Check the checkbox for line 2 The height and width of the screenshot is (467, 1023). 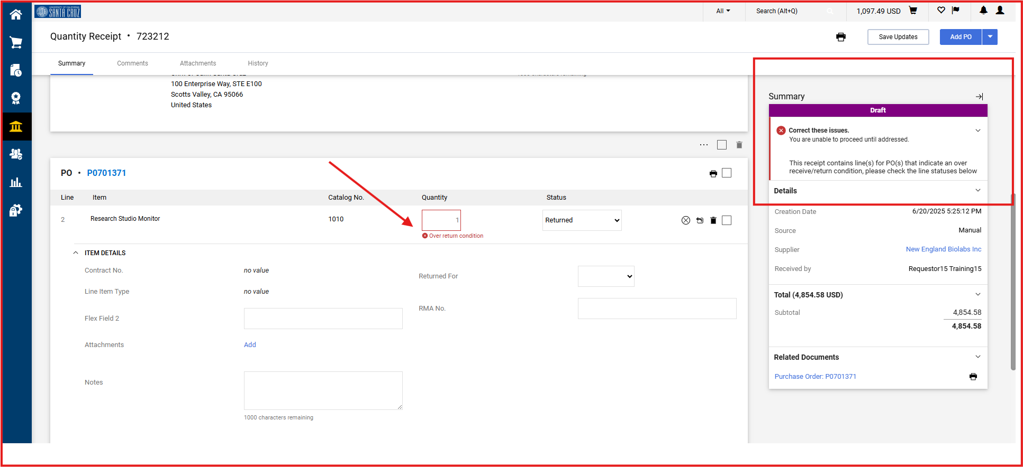727,220
